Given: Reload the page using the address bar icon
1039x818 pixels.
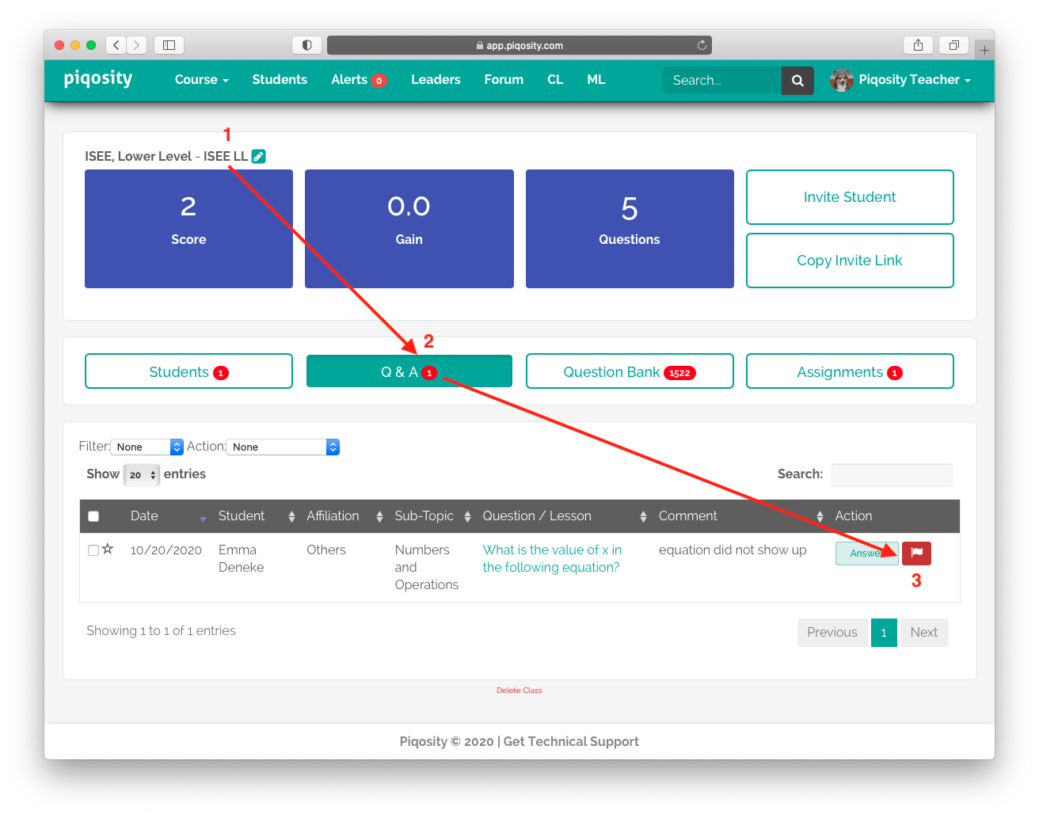Looking at the screenshot, I should click(702, 45).
